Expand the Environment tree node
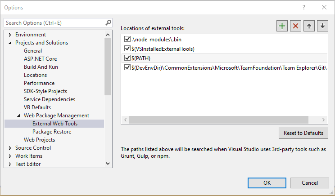Viewport: 335px width, 196px height. pos(10,35)
